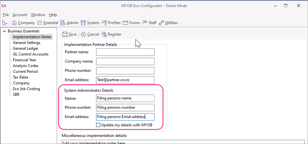This screenshot has width=308, height=144.
Task: Click the Partner name input field
Action: tap(125, 52)
